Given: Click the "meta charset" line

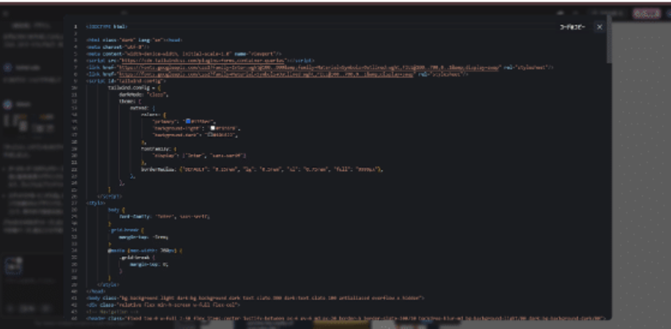Looking at the screenshot, I should pyautogui.click(x=118, y=47).
